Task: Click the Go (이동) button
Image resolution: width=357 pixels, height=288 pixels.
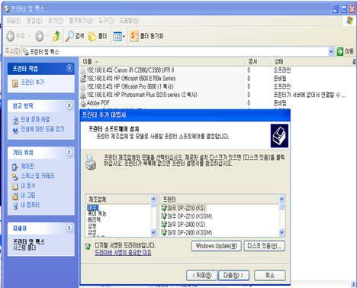Action: point(346,51)
